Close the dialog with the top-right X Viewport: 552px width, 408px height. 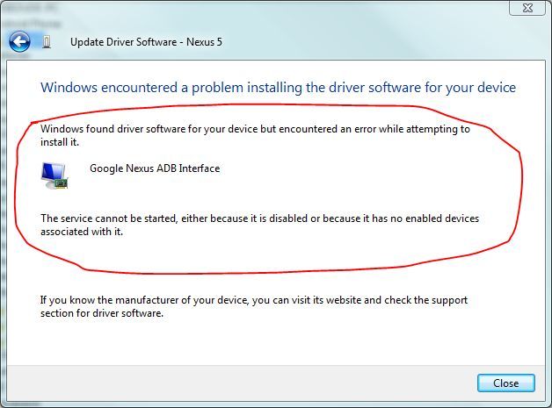(527, 8)
